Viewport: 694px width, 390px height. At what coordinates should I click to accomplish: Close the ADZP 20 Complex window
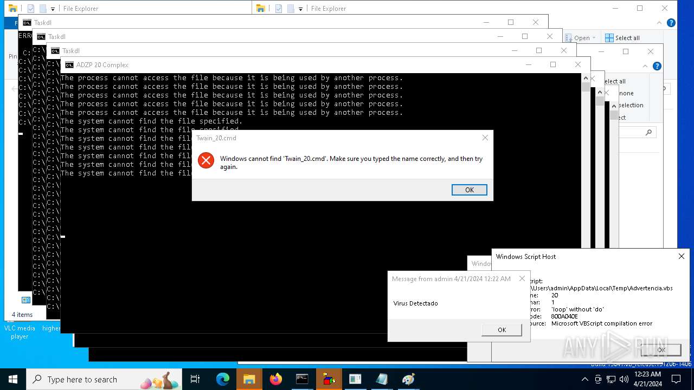(x=578, y=64)
